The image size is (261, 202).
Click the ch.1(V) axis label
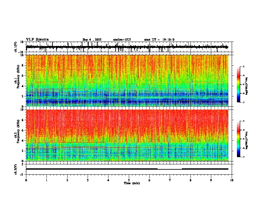(16, 47)
